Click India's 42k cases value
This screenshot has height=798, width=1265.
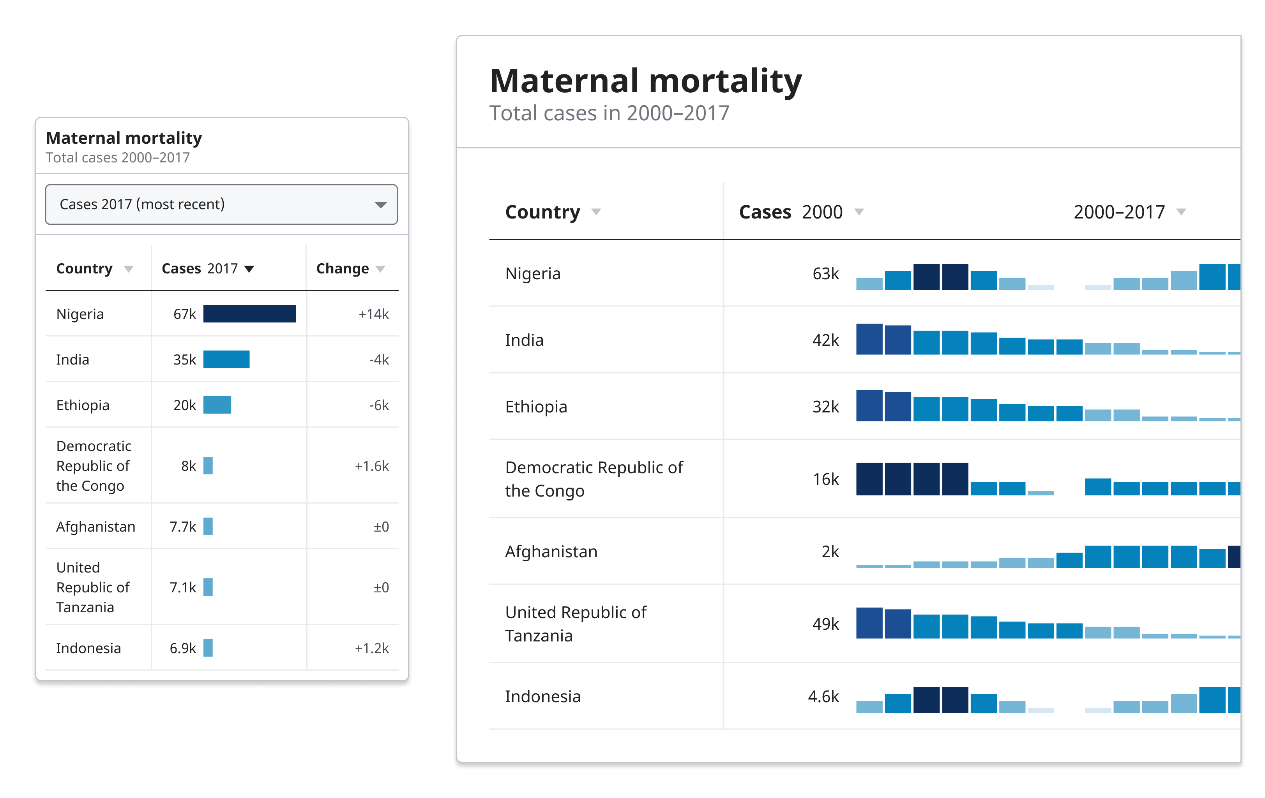coord(825,340)
